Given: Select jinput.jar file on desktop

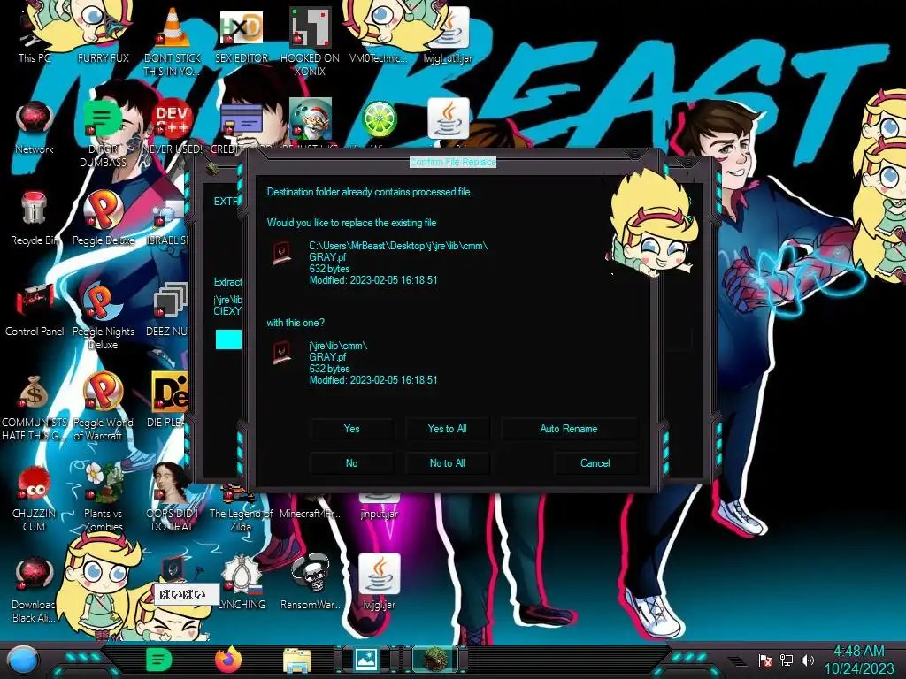Looking at the screenshot, I should coord(379,507).
